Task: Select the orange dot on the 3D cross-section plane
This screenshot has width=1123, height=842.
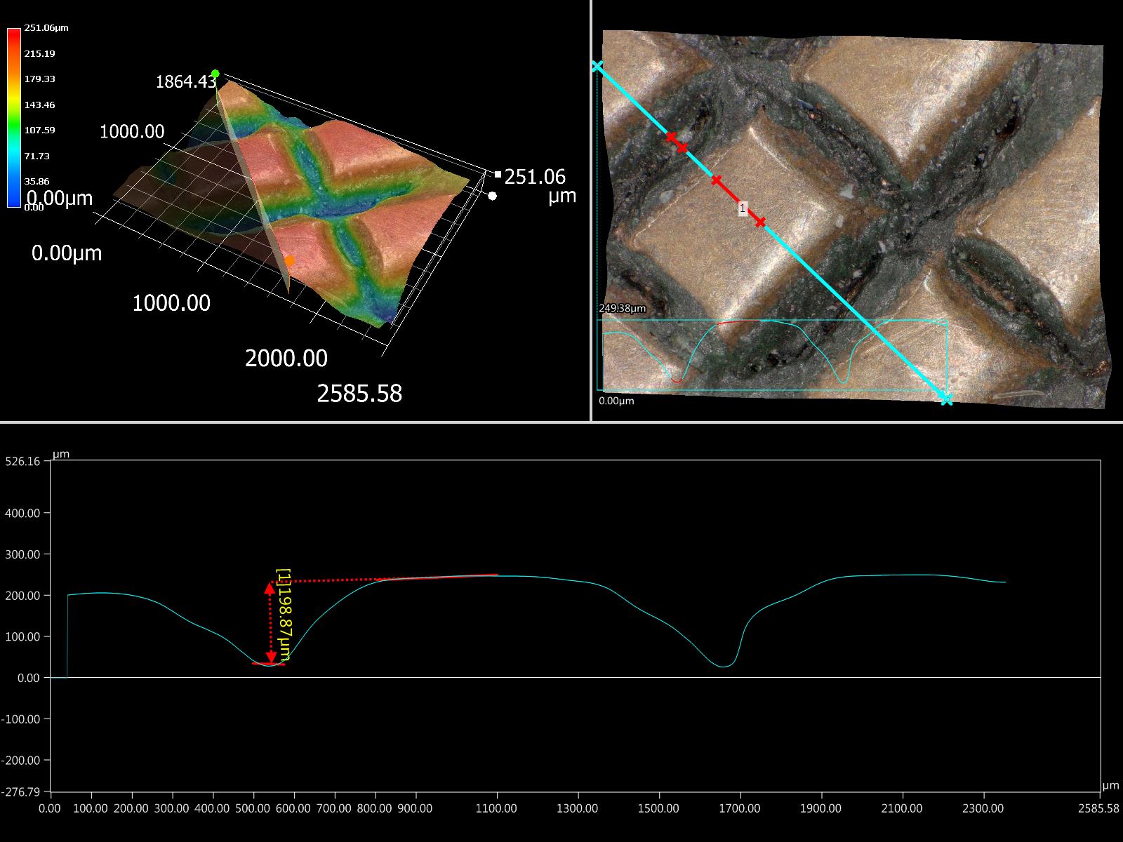Action: (x=289, y=260)
